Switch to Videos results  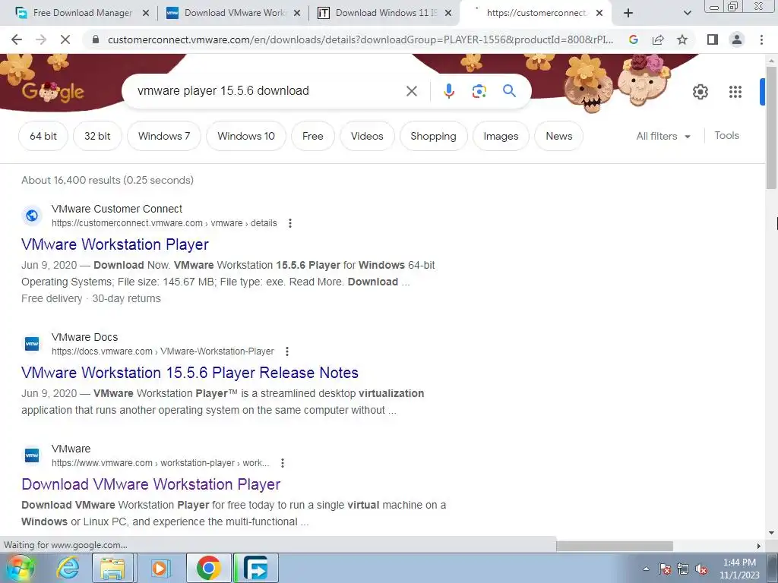[x=367, y=136]
